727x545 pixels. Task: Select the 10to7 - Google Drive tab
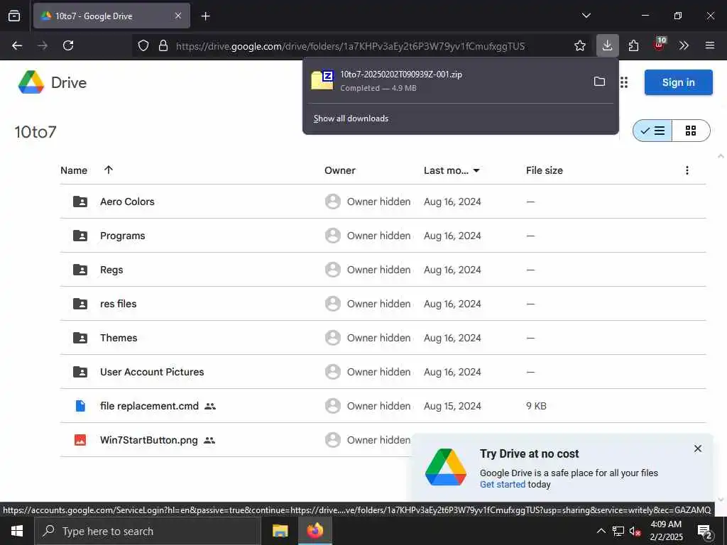coord(111,16)
